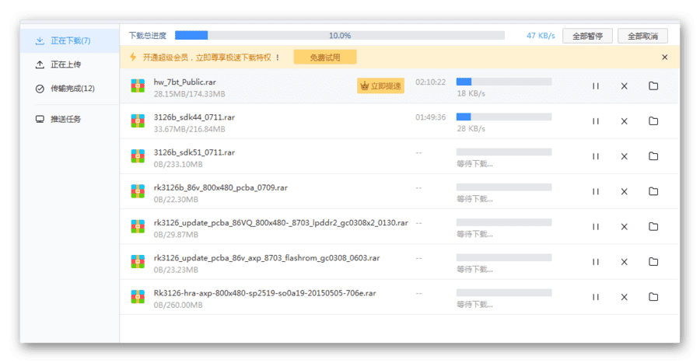Click 全部取消 button
The width and height of the screenshot is (700, 363).
point(643,36)
